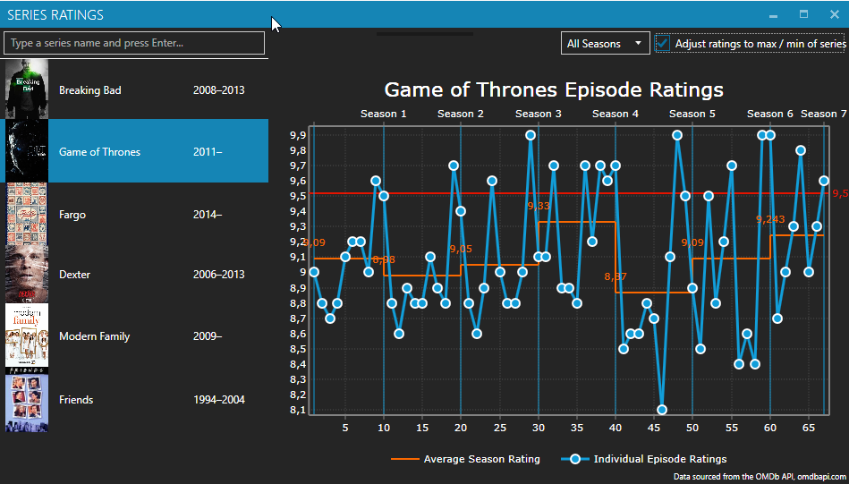Click the Friends poster thumbnail
Image resolution: width=849 pixels, height=484 pixels.
(x=27, y=400)
